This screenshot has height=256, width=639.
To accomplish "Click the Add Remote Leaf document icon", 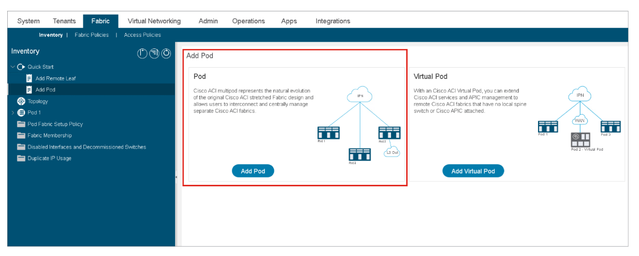I will 30,78.
